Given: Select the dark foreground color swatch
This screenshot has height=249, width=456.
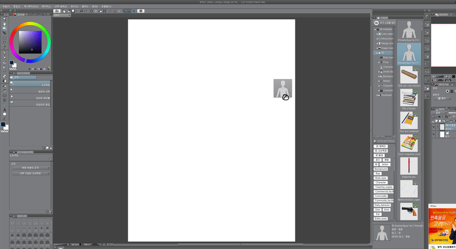Looking at the screenshot, I should pos(11,62).
